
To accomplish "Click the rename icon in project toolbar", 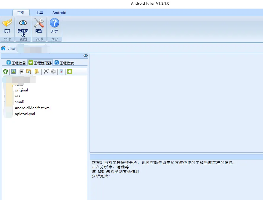I will (53, 71).
